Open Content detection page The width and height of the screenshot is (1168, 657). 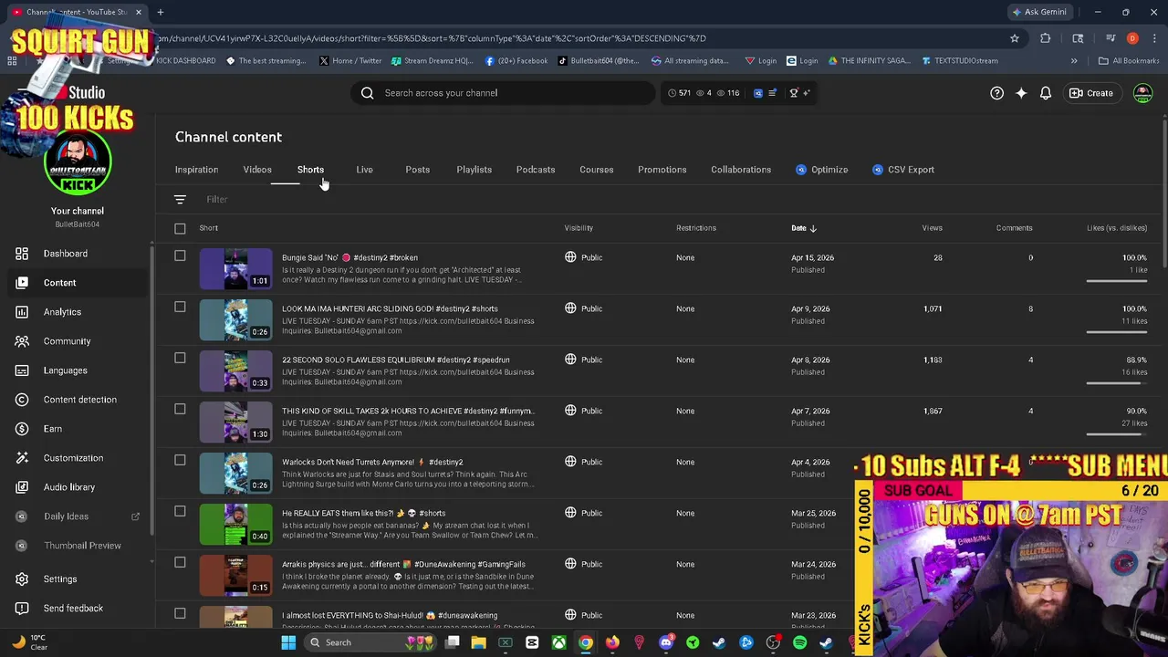[79, 400]
